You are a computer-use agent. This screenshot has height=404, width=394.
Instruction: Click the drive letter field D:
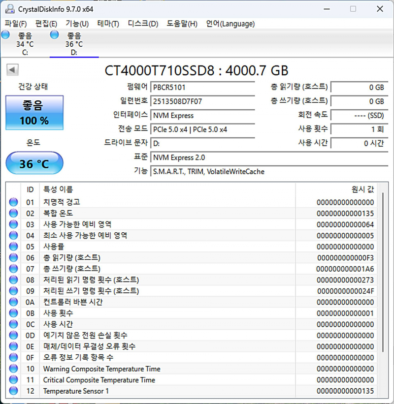click(203, 143)
